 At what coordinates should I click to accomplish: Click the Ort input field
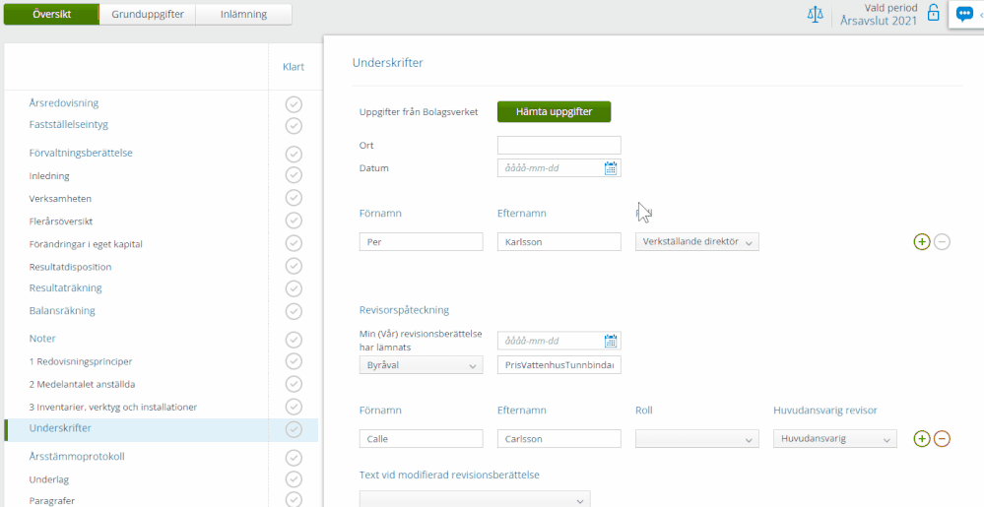click(558, 145)
